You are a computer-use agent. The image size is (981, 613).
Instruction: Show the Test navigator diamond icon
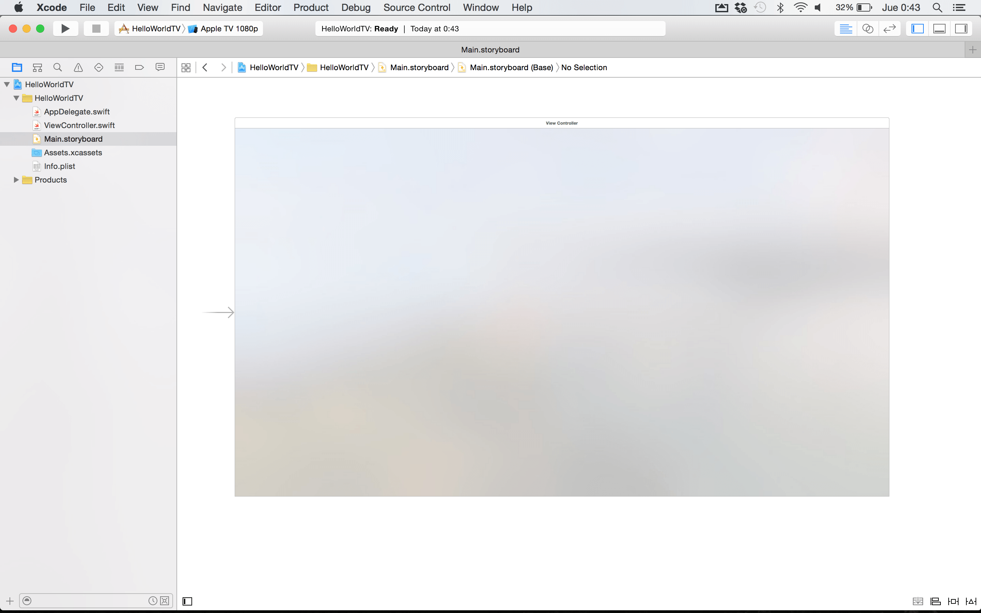tap(98, 67)
